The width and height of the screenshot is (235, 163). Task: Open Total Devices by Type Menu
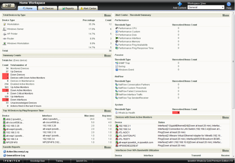107,15
